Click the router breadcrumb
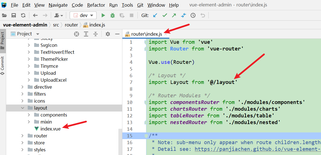Image resolution: width=321 pixels, height=155 pixels. pos(71,25)
